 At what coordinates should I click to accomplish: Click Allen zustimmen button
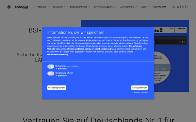point(139,88)
